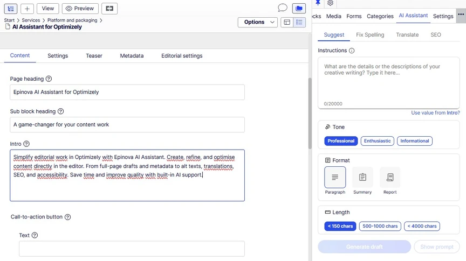The image size is (466, 261).
Task: Select the Report format icon
Action: tap(390, 178)
